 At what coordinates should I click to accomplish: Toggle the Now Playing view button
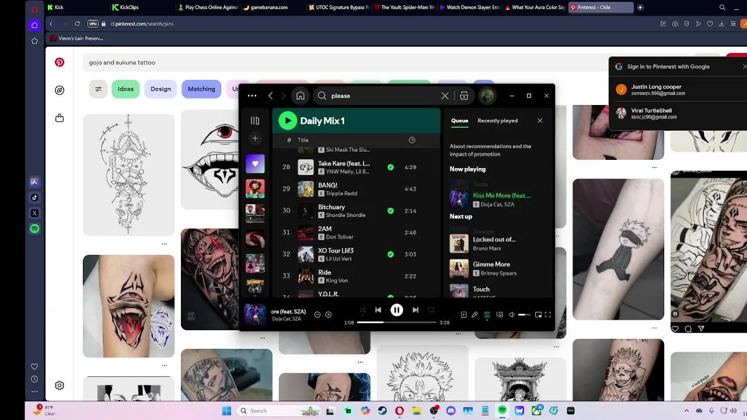coord(464,315)
